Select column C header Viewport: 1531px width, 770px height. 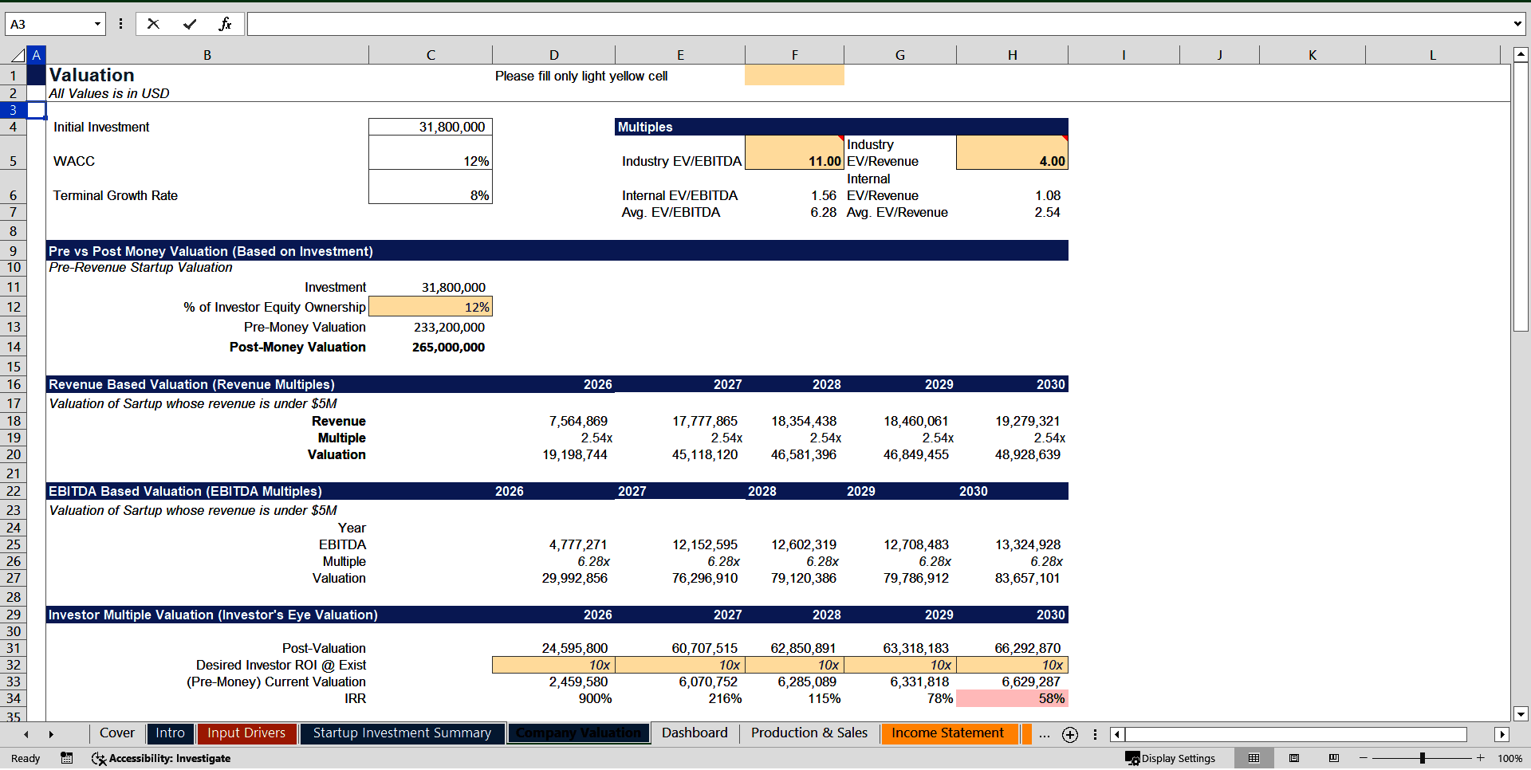[431, 55]
